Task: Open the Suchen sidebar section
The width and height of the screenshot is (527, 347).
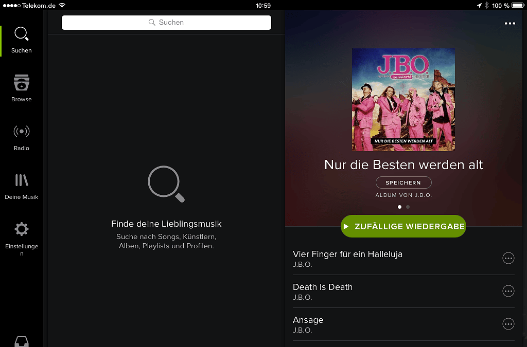Action: [x=22, y=40]
